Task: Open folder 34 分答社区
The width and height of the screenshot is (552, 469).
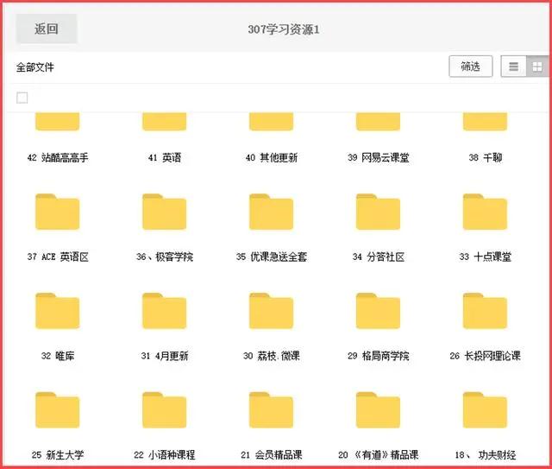Action: (x=378, y=212)
